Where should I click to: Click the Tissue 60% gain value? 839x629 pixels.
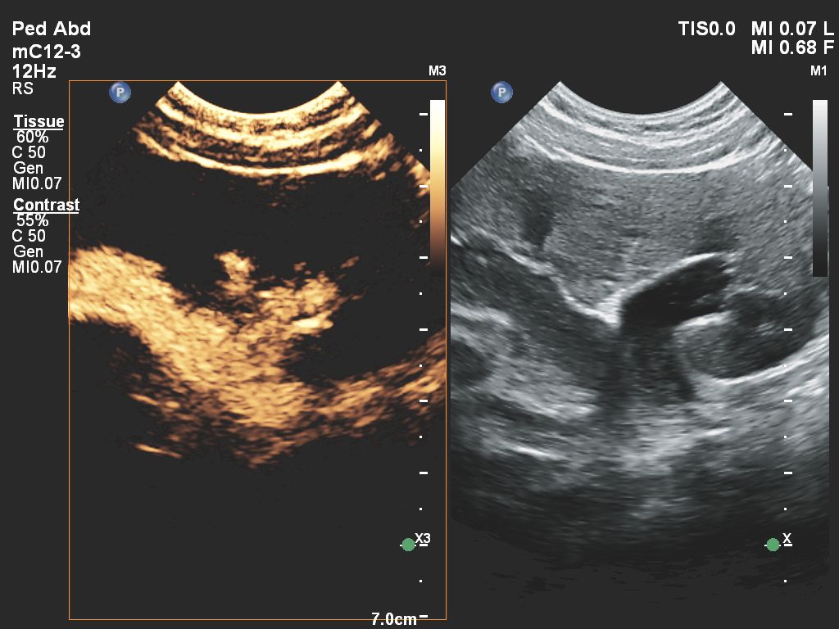(x=32, y=137)
